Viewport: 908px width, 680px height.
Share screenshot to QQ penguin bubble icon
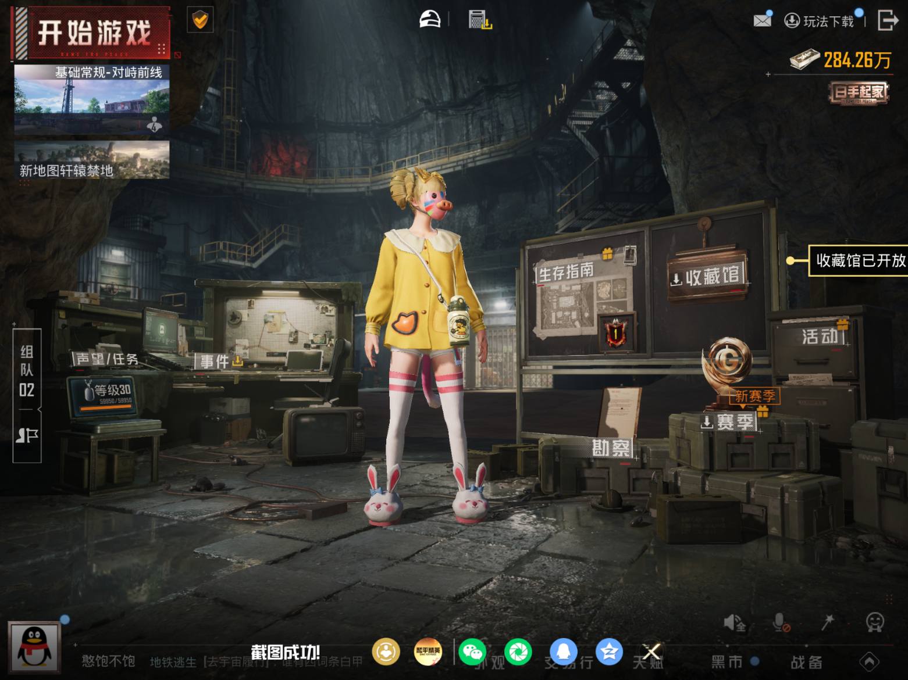[563, 652]
